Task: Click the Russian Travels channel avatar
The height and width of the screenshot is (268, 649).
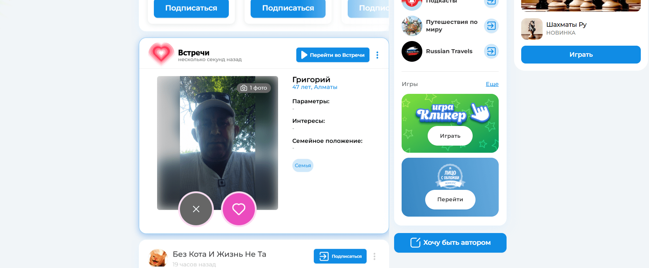Action: tap(412, 51)
